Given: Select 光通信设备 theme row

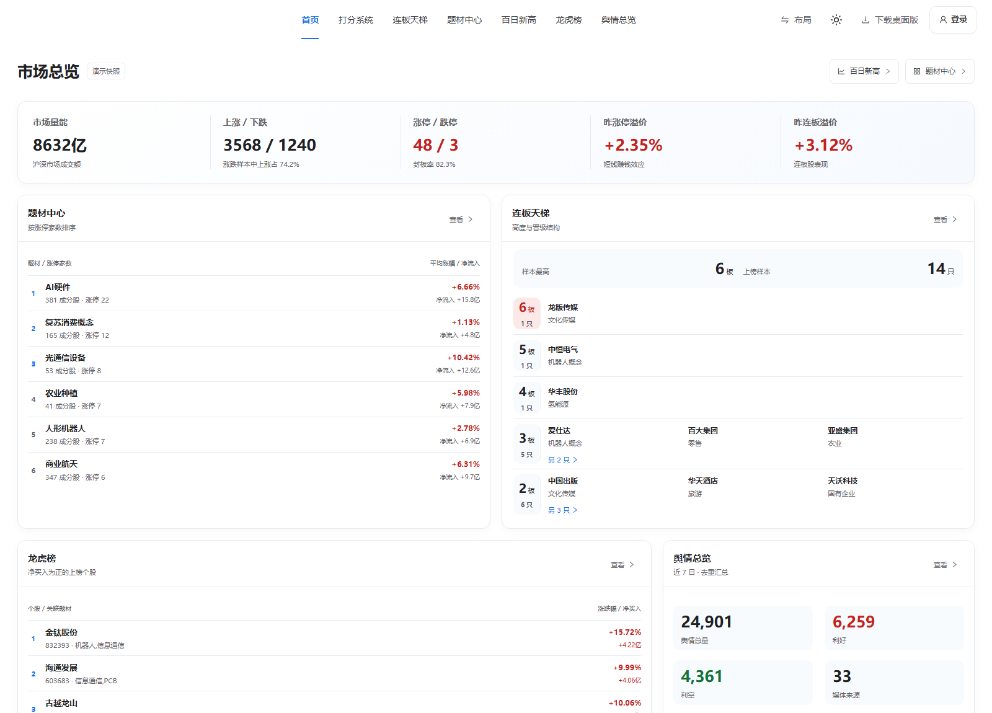Looking at the screenshot, I should click(x=254, y=364).
